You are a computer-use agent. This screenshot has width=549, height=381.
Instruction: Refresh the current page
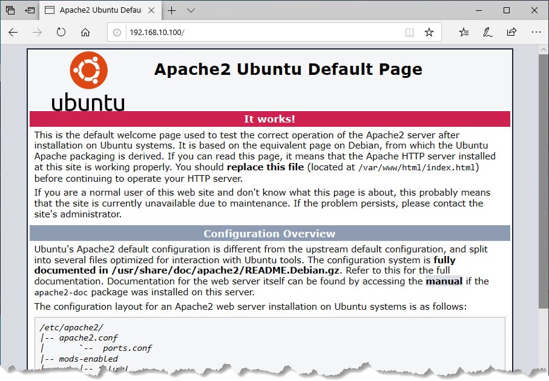(x=61, y=32)
